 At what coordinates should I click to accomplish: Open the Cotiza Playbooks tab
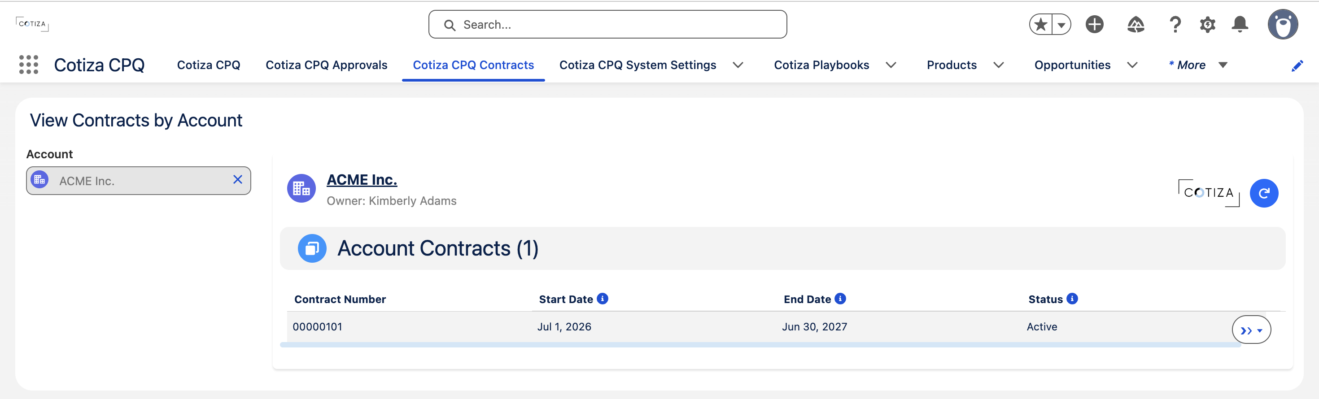point(821,65)
